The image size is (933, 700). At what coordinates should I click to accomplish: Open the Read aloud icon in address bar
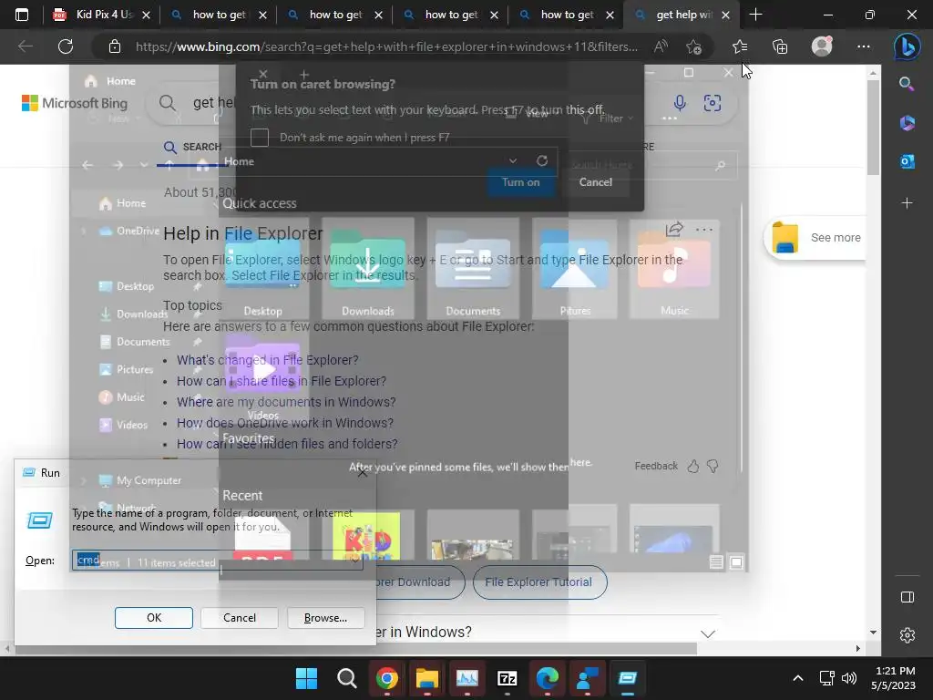661,46
